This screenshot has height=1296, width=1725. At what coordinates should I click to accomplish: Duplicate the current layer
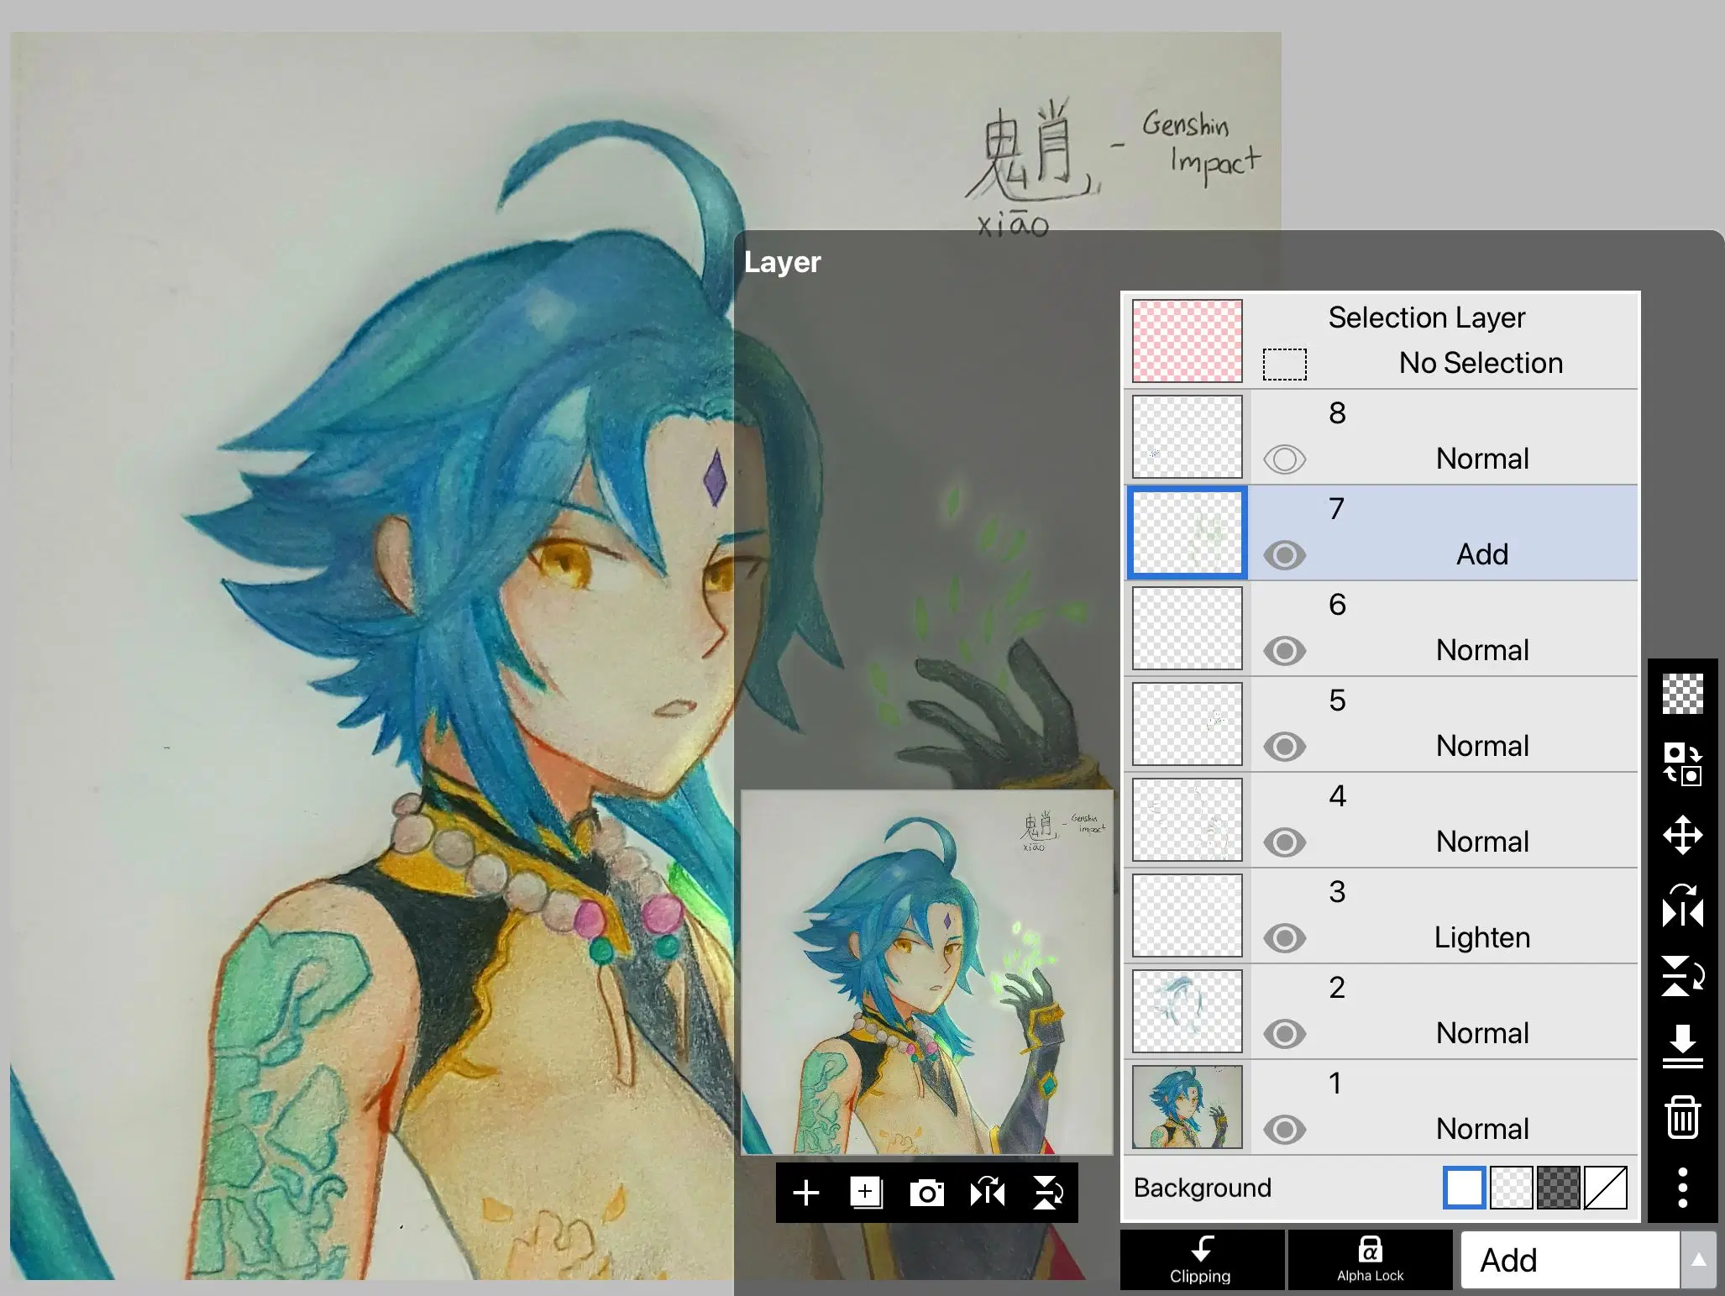pos(867,1193)
